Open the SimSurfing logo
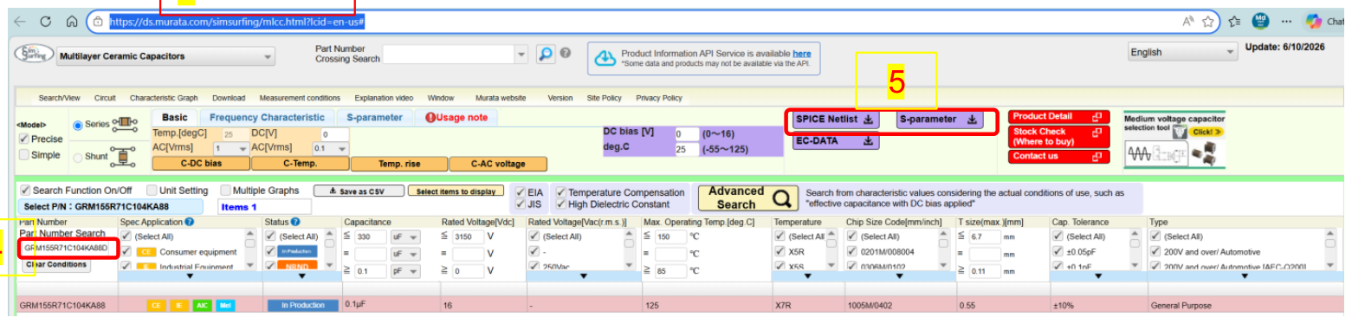 [33, 55]
